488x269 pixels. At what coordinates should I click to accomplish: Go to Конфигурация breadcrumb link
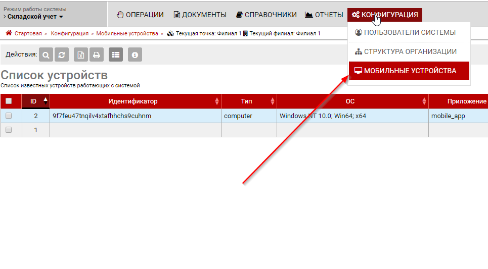[69, 33]
